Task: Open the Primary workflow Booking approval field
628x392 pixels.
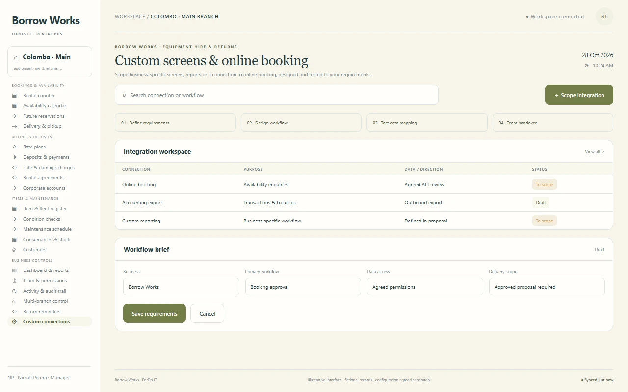Action: [x=303, y=287]
